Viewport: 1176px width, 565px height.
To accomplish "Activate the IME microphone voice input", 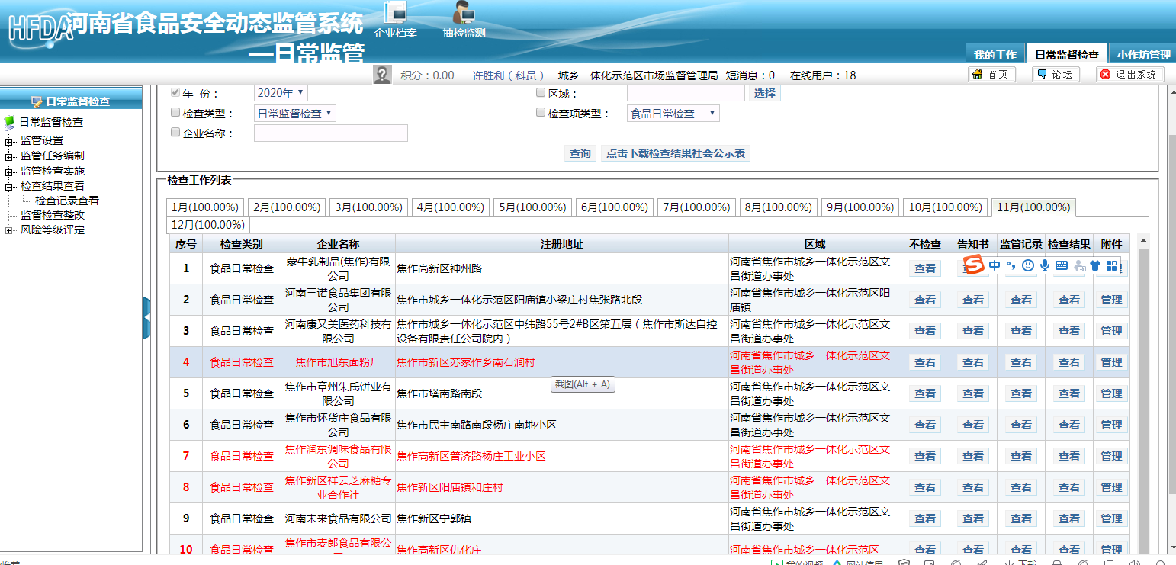I will click(1045, 265).
